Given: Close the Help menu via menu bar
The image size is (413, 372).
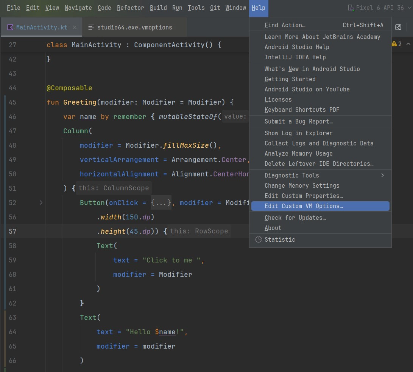Looking at the screenshot, I should 259,8.
